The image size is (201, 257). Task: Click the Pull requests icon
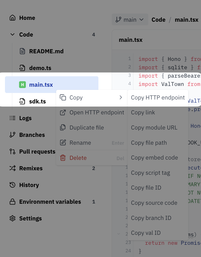pos(12,151)
